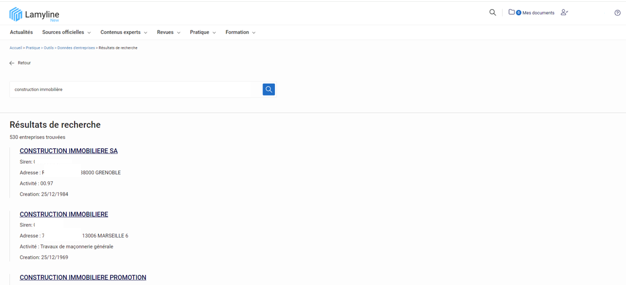Image resolution: width=626 pixels, height=285 pixels.
Task: Click the blue search submit button
Action: pos(268,89)
